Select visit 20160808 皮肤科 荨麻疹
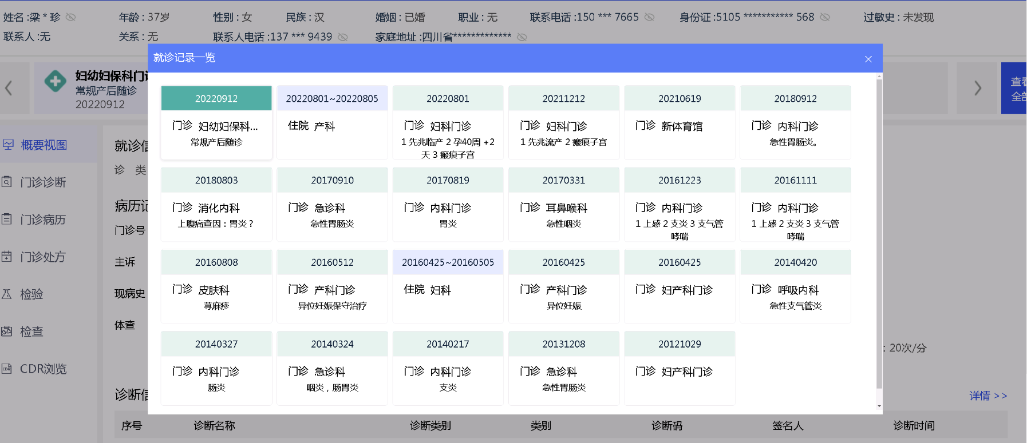 [216, 286]
